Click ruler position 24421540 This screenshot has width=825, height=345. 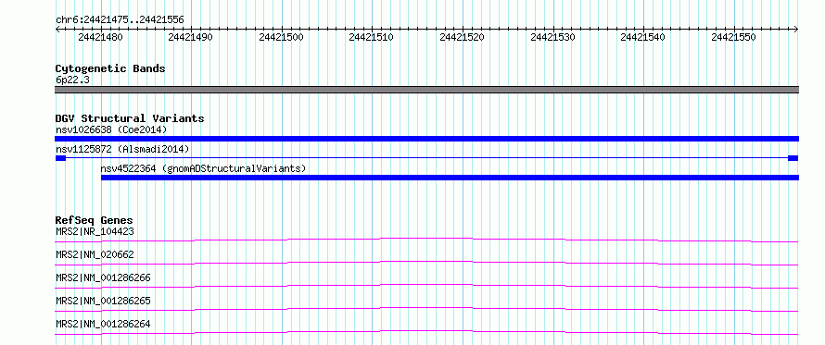click(x=643, y=37)
